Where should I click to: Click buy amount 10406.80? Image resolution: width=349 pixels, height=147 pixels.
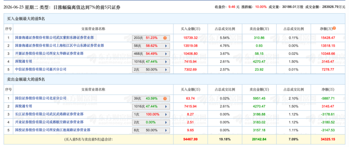coord(190,54)
